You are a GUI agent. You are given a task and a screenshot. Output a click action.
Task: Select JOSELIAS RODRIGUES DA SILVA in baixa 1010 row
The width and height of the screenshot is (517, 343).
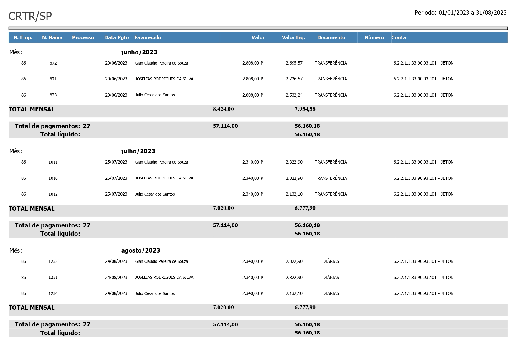coord(164,178)
